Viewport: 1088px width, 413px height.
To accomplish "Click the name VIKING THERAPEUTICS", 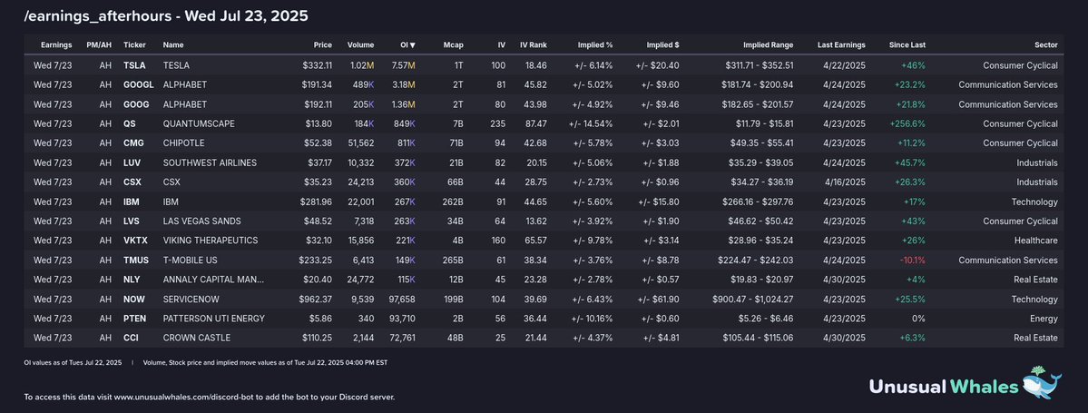I will pyautogui.click(x=211, y=241).
